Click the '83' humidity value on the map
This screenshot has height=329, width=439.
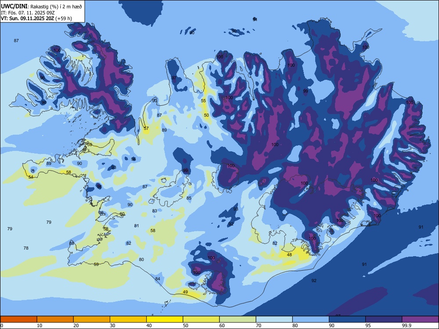155,211
